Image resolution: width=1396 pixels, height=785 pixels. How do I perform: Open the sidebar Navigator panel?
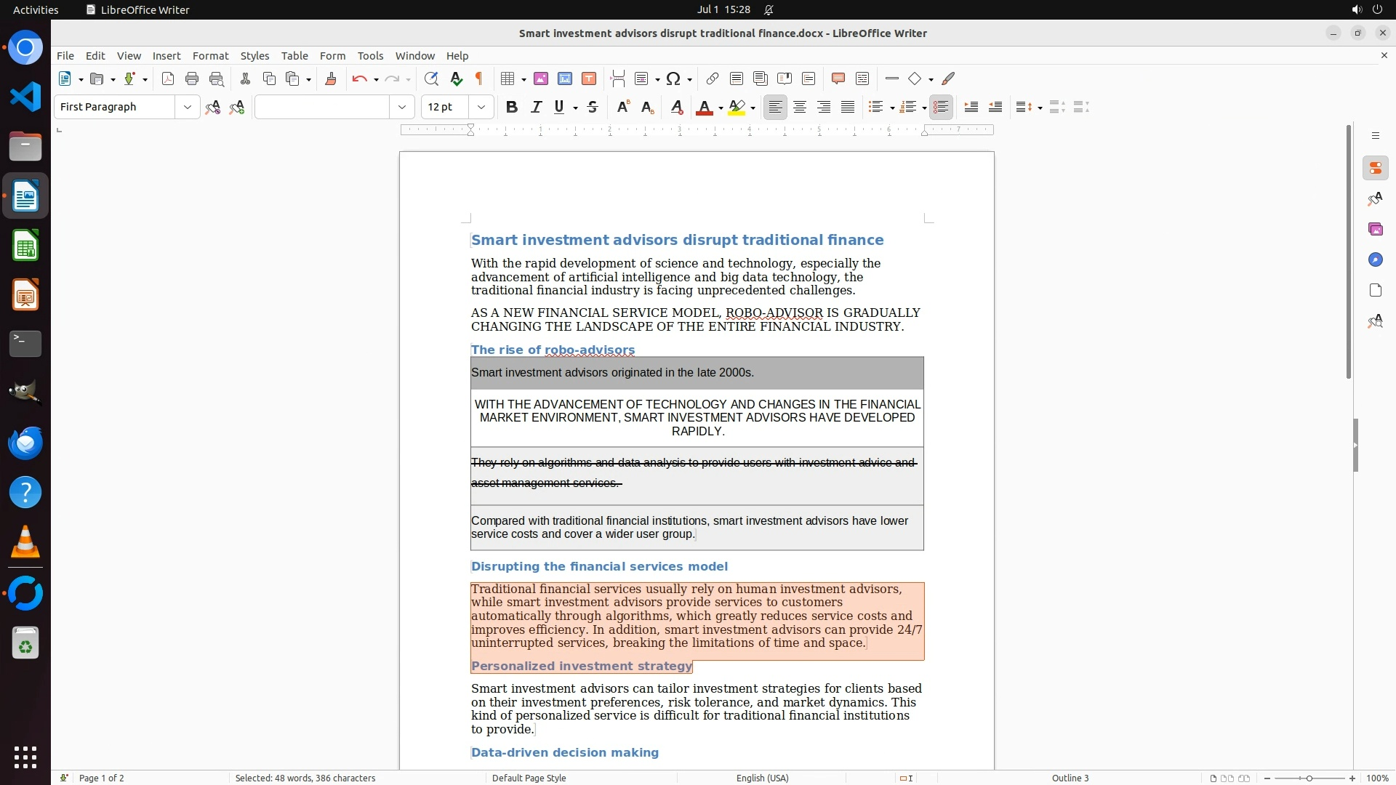[x=1375, y=260]
